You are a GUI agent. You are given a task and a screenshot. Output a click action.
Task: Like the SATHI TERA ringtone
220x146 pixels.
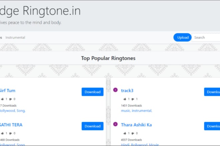click(x=2, y=133)
